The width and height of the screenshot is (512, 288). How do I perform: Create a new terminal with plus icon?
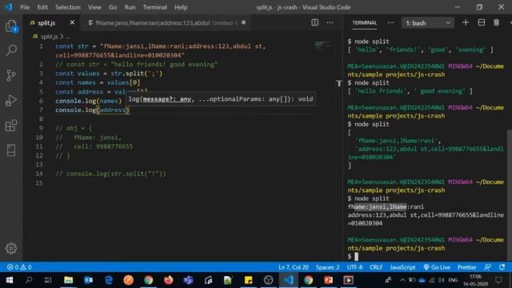466,22
